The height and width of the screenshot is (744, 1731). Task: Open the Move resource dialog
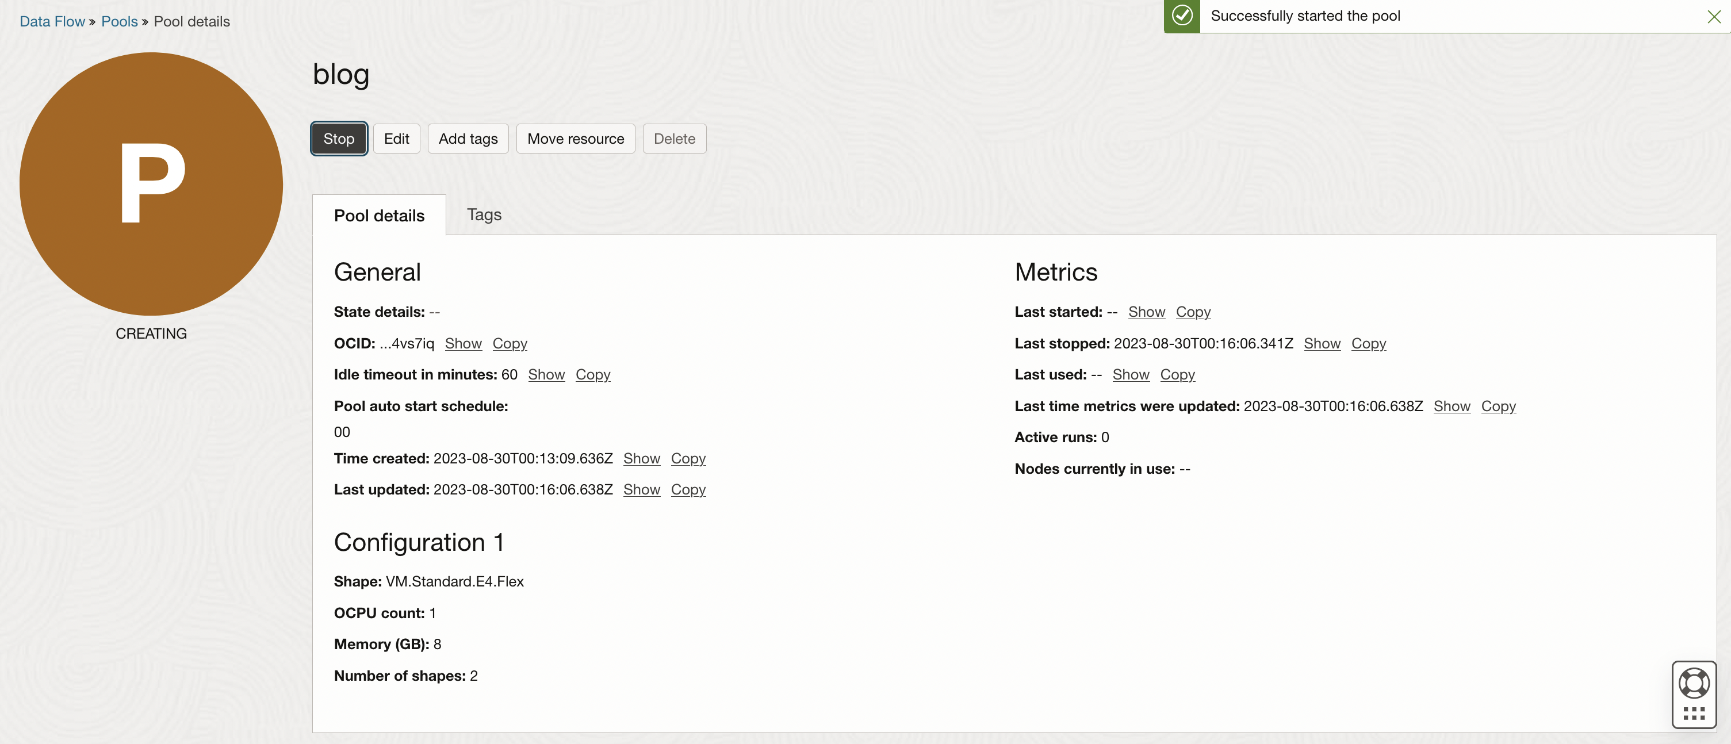[x=575, y=139]
